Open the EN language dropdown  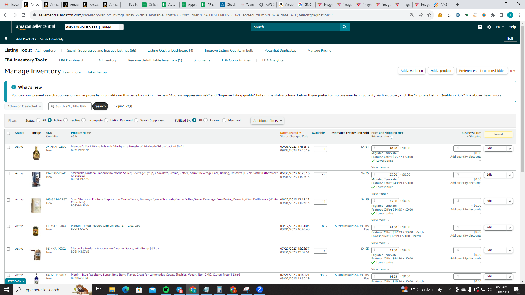pyautogui.click(x=500, y=27)
